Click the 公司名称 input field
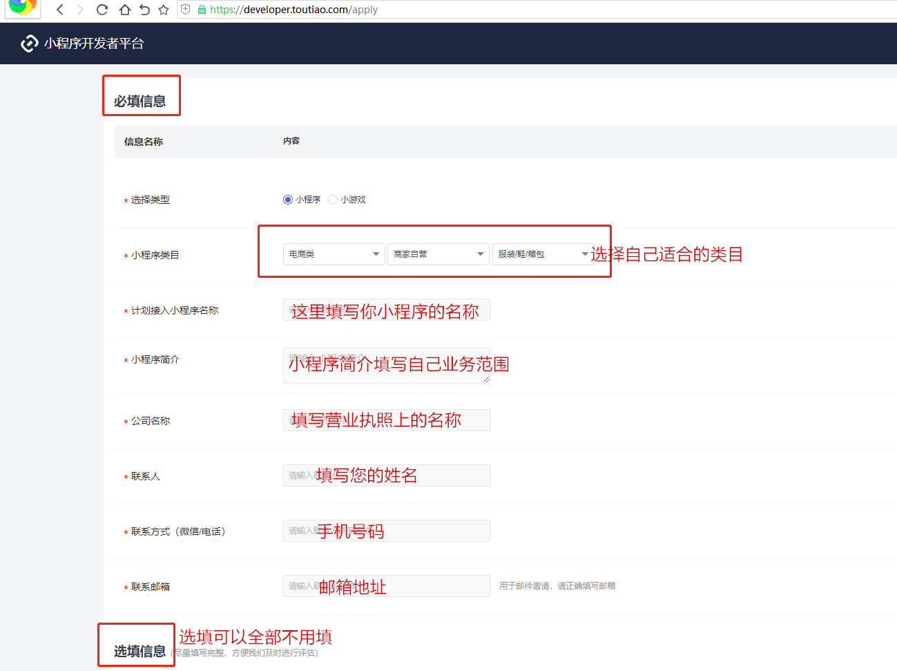The image size is (897, 671). [x=387, y=420]
